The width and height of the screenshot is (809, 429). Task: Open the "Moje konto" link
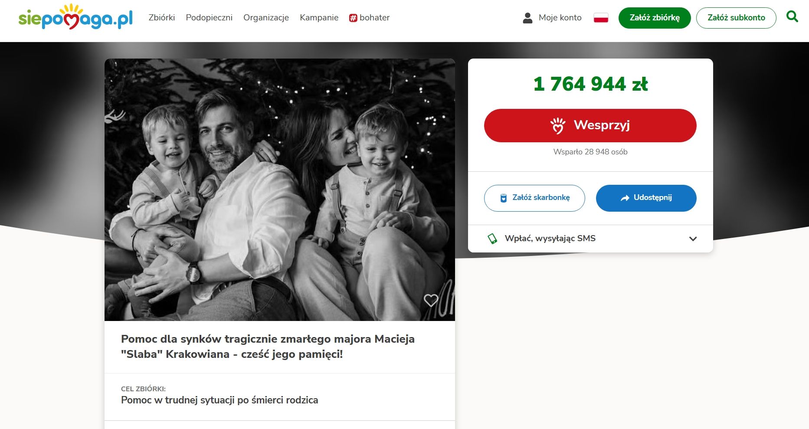coord(560,18)
